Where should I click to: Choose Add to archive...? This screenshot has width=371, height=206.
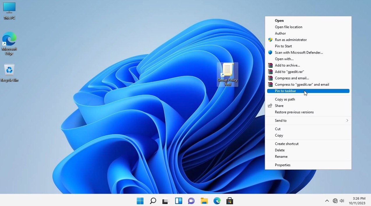[308, 65]
